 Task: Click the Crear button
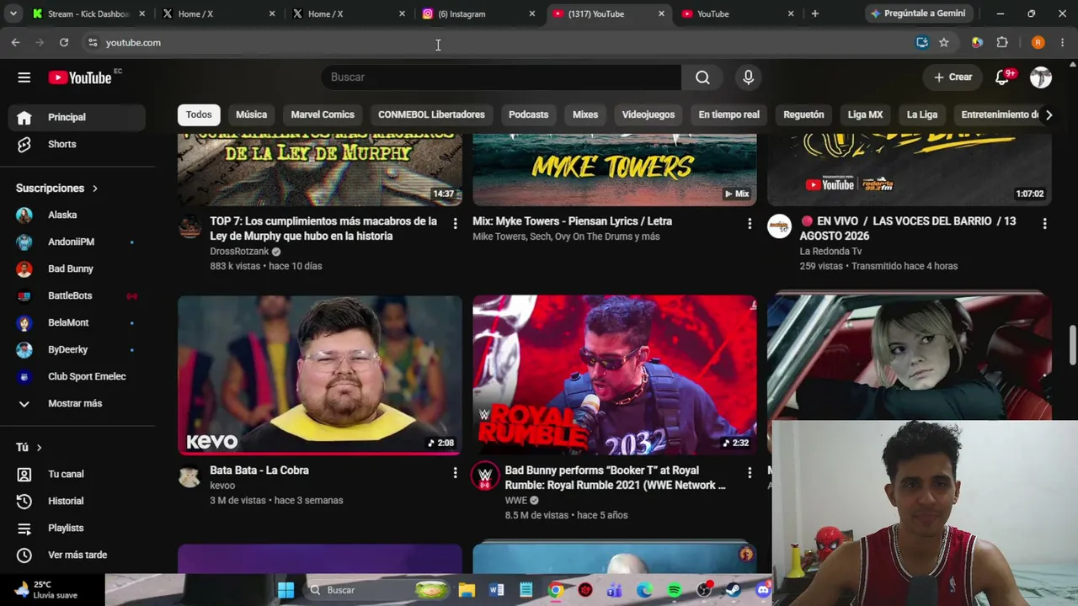953,77
